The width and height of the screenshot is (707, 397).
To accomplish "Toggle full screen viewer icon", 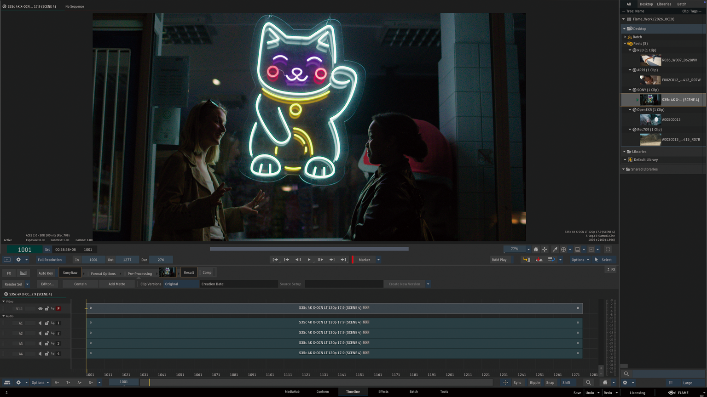I will pos(608,250).
